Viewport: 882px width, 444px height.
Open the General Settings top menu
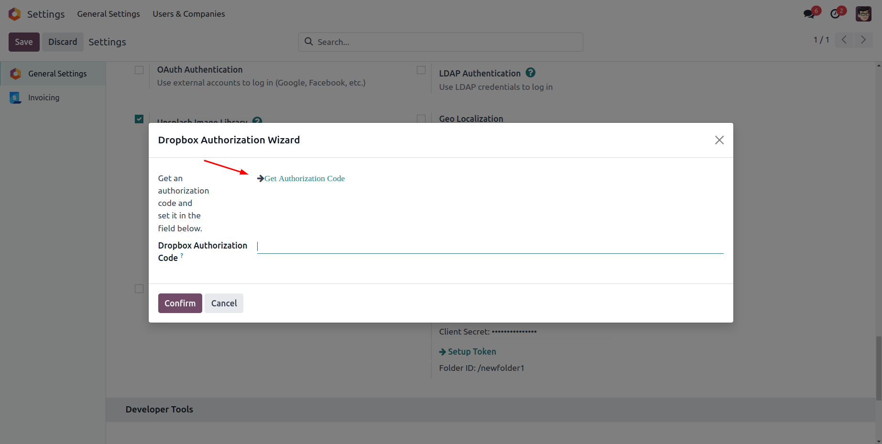(109, 14)
